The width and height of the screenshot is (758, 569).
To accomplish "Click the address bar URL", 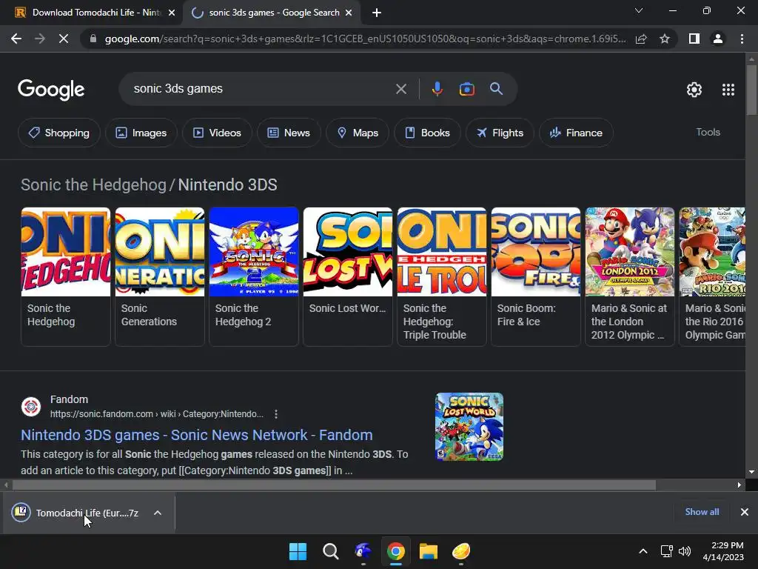I will [365, 39].
